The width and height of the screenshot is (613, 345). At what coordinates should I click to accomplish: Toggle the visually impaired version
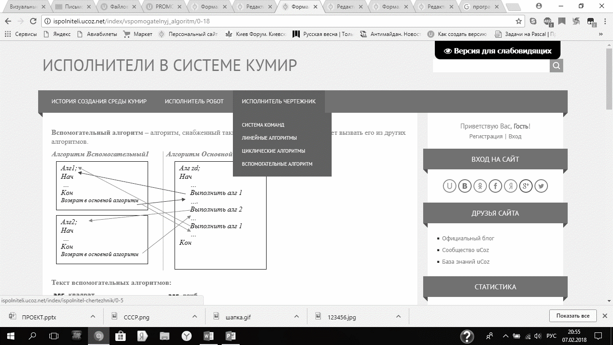tap(497, 51)
